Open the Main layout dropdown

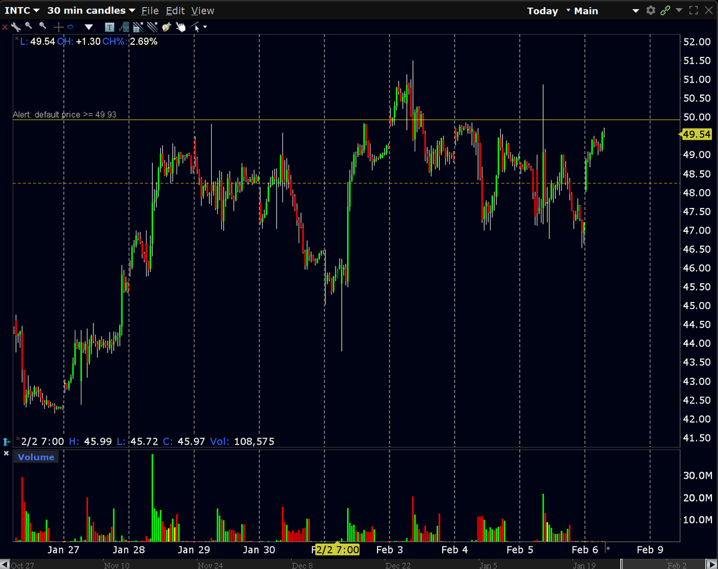[606, 11]
